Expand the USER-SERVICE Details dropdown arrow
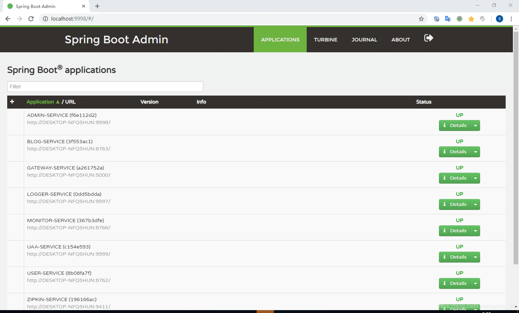Image resolution: width=519 pixels, height=313 pixels. pos(475,283)
